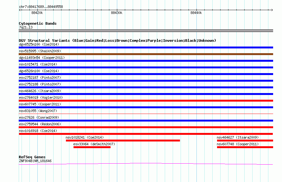
Task: Click the red bar under nsv464627
Action: tap(245, 141)
